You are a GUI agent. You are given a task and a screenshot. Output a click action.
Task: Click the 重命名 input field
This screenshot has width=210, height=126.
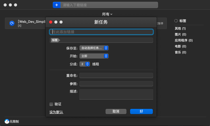(x=116, y=75)
